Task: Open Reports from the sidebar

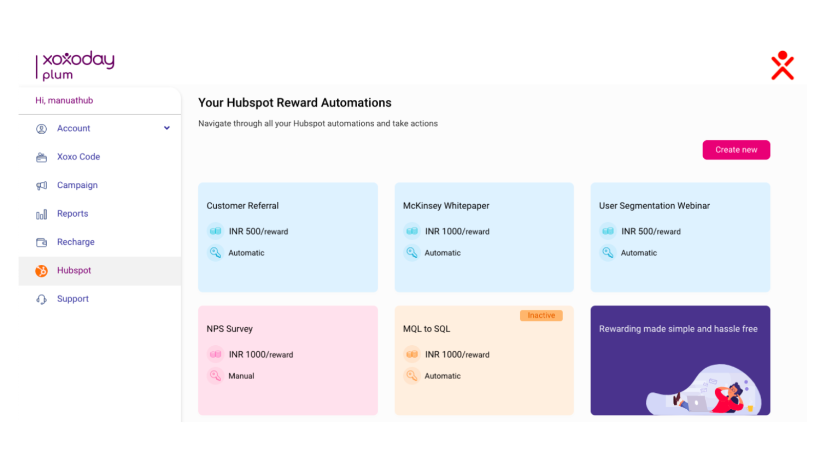Action: pos(100,214)
